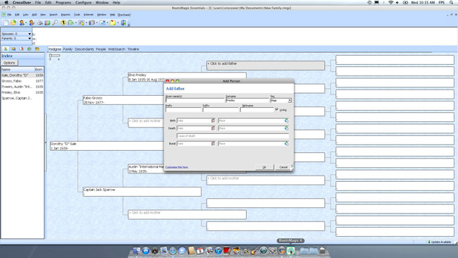Open the birth date calendar icon
This screenshot has height=258, width=458.
tap(213, 121)
